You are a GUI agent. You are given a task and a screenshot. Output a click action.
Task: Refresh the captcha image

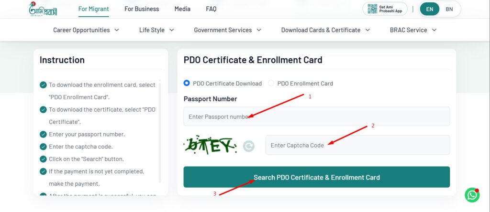248,146
